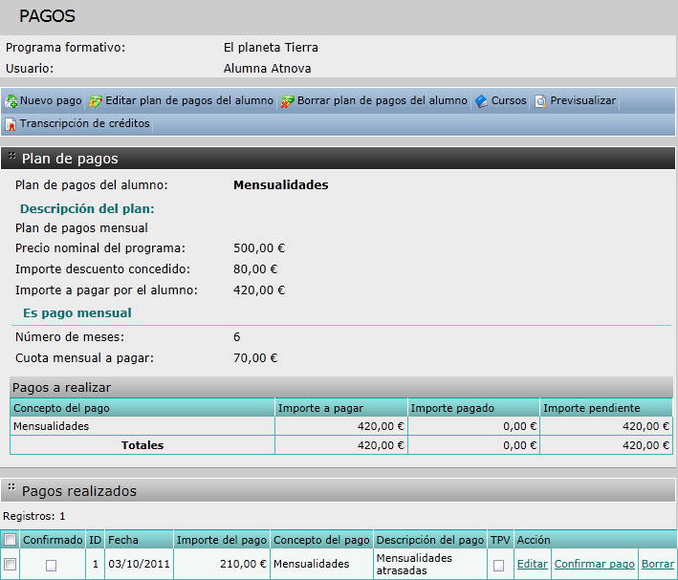Click the Descripción del pago column header
This screenshot has height=580, width=678.
click(x=430, y=540)
